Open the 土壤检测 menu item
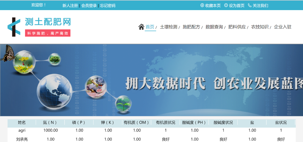This screenshot has height=142, width=303. (x=168, y=27)
